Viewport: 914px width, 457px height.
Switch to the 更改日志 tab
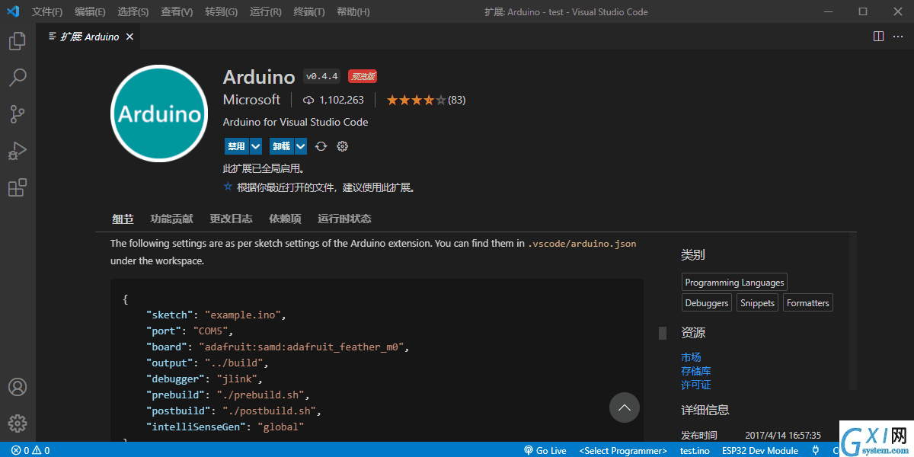[x=231, y=219]
